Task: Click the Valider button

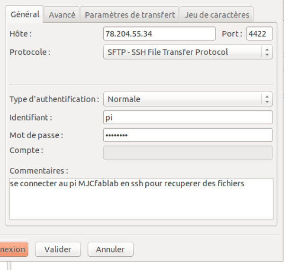Action: (58, 249)
